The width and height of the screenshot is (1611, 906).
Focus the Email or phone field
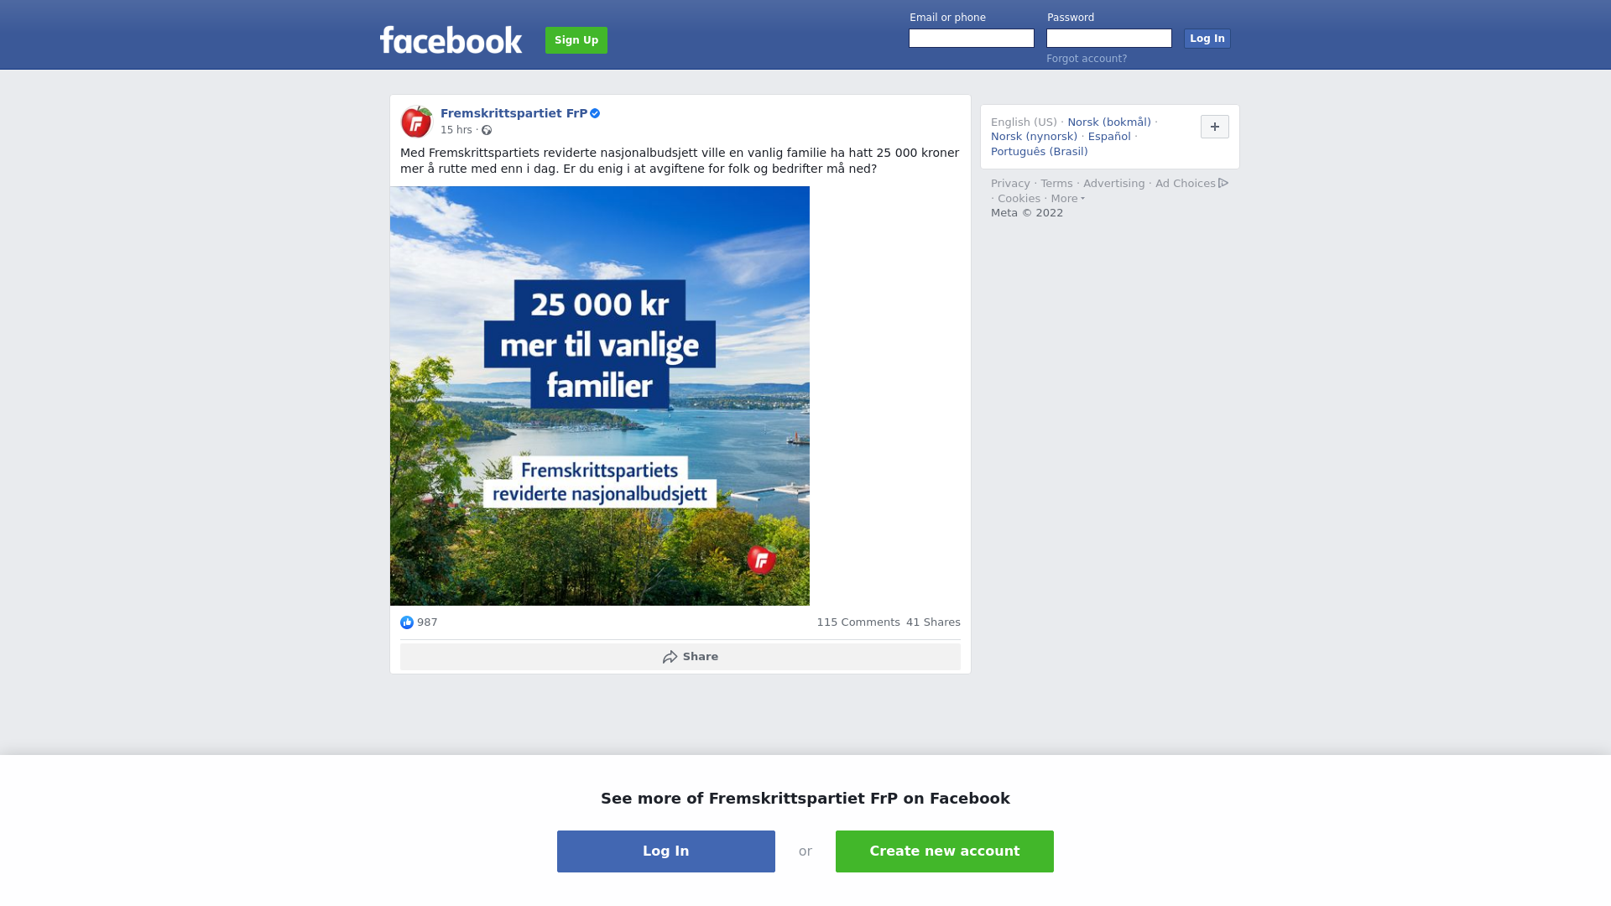pos(972,39)
